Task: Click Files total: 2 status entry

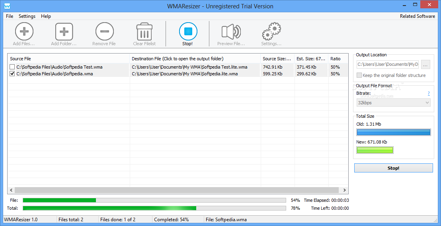Action: pyautogui.click(x=71, y=220)
